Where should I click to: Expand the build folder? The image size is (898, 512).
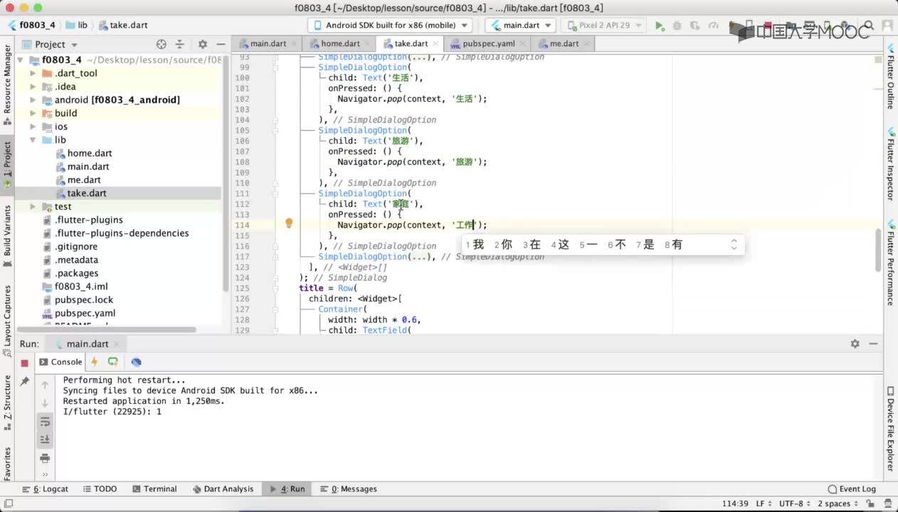point(33,113)
